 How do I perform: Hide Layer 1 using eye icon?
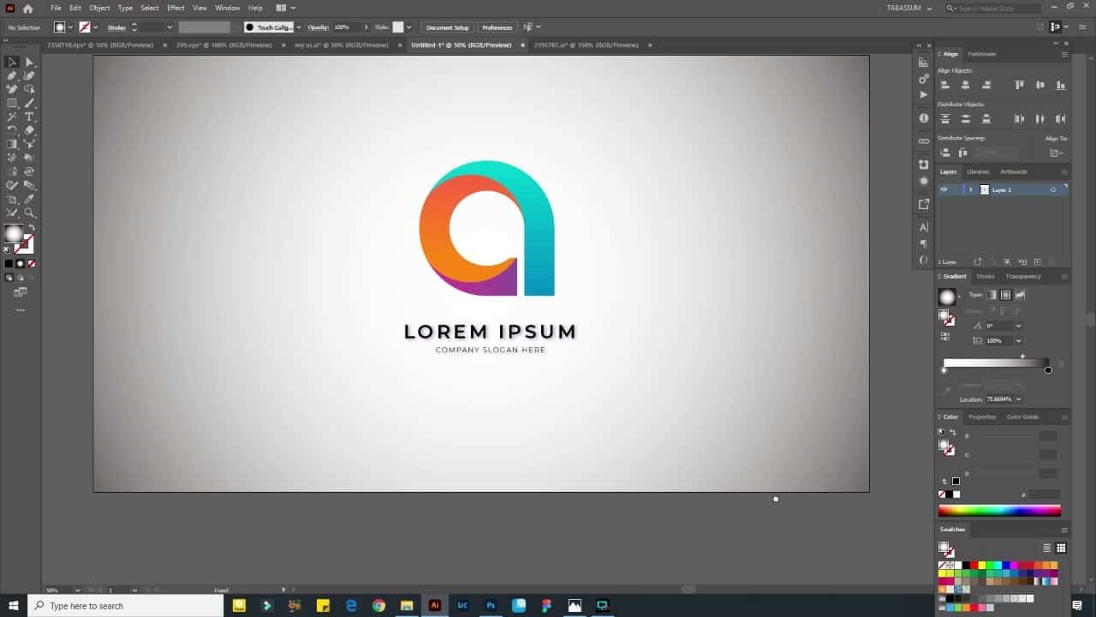944,189
